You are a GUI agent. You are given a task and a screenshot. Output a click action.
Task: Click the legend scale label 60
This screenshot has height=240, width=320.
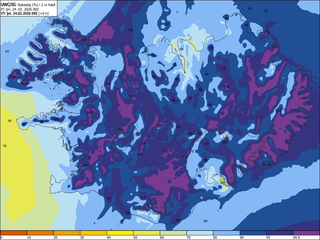162,237
